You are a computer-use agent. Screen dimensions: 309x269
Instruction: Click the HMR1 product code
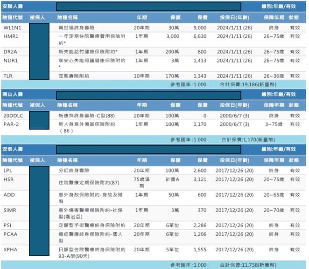point(11,36)
